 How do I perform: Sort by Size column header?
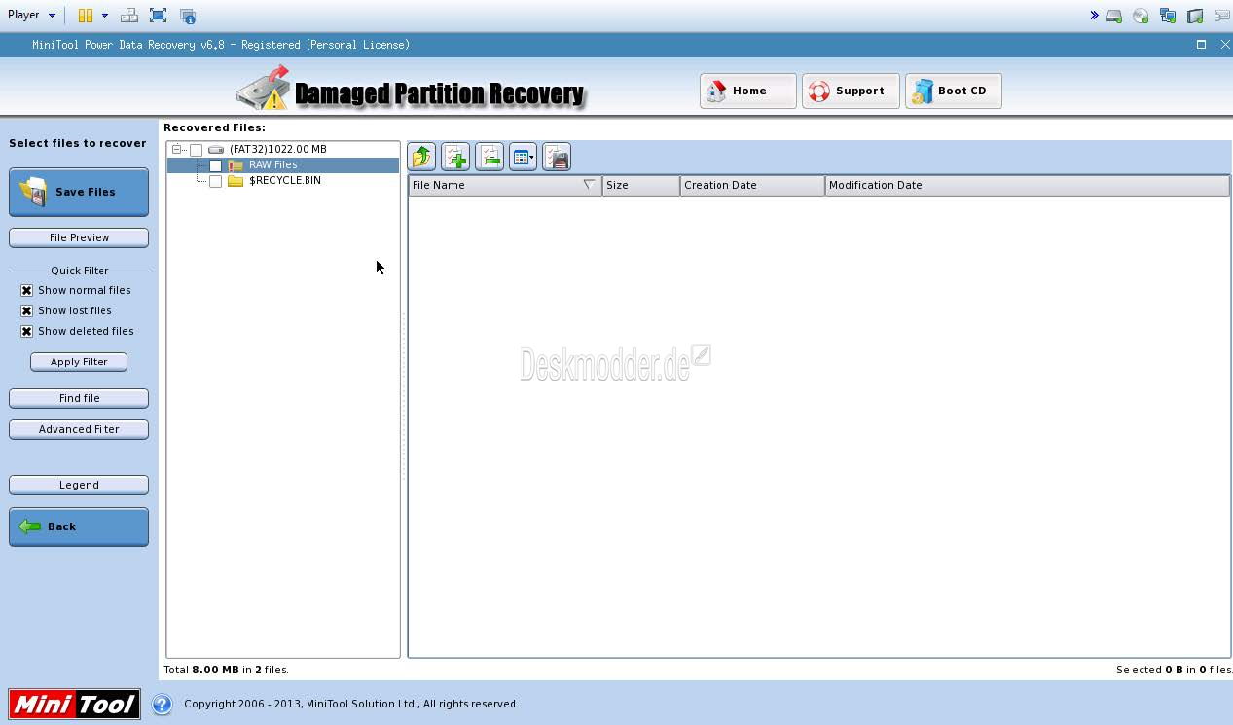coord(641,185)
